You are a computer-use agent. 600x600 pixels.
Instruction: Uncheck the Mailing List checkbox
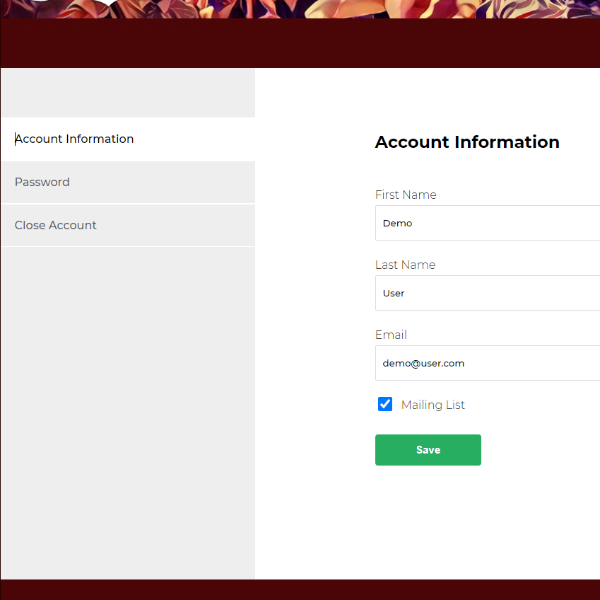tap(385, 404)
